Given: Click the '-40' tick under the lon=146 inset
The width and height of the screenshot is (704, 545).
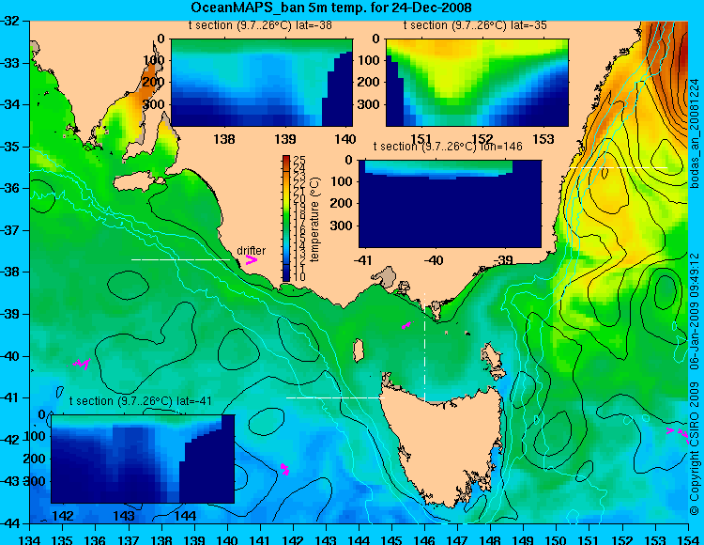Looking at the screenshot, I should pos(435,259).
